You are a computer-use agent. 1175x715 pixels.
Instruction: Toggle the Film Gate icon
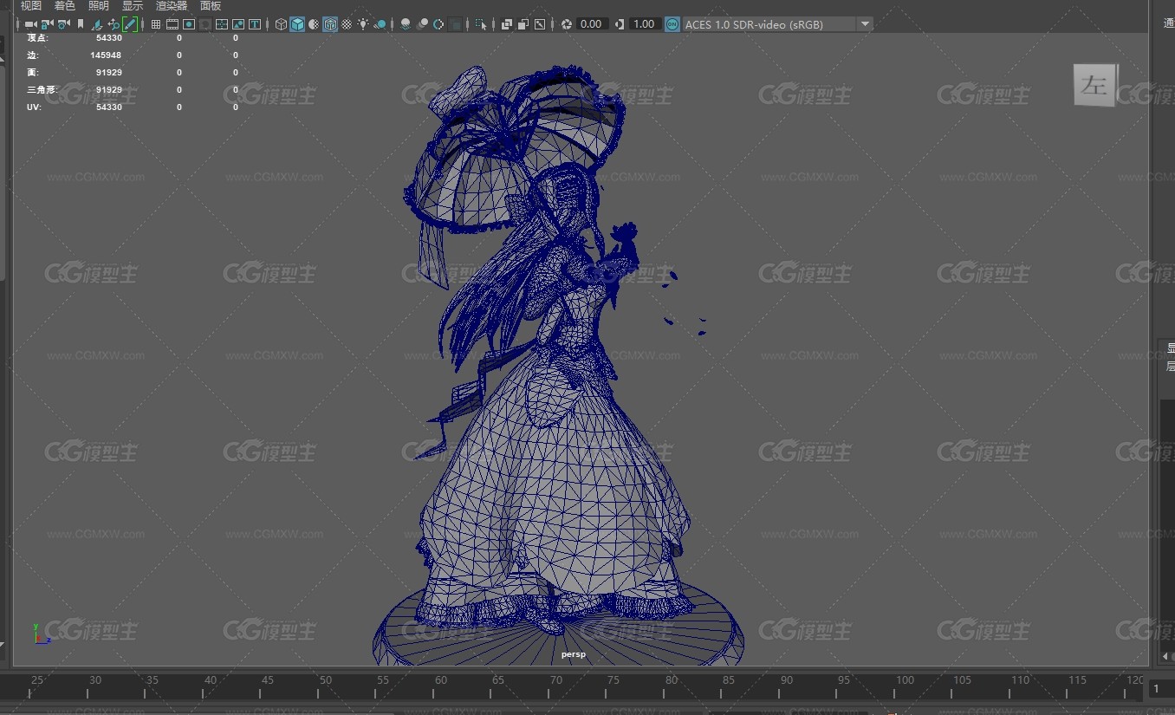pos(172,24)
